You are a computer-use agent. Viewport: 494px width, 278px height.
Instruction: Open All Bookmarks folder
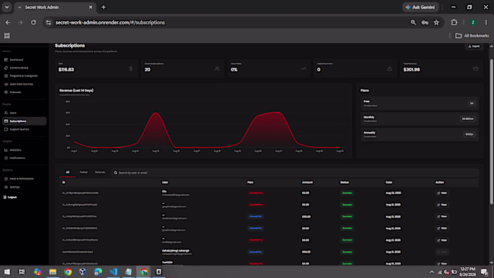pos(472,35)
